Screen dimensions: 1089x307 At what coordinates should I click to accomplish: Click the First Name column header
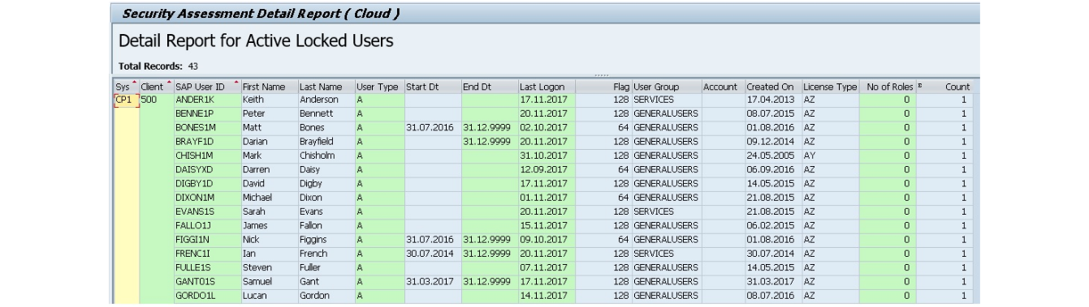(x=269, y=87)
